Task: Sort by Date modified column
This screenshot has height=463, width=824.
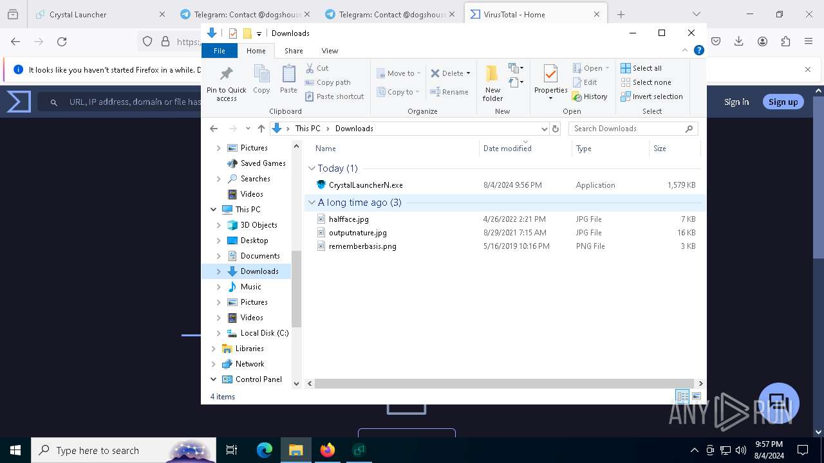Action: (525, 149)
